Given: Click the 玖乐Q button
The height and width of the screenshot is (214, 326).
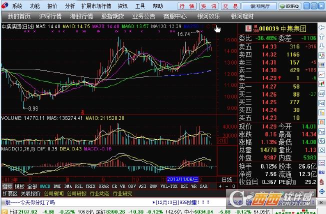Looking at the screenshot, I should click(x=289, y=6).
